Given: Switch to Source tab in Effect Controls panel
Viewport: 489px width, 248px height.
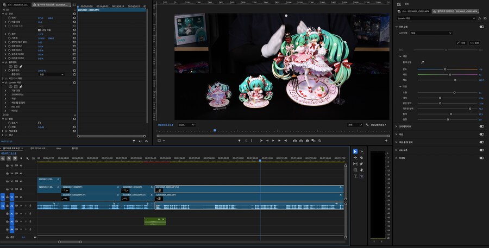Looking at the screenshot, I should [x=17, y=5].
